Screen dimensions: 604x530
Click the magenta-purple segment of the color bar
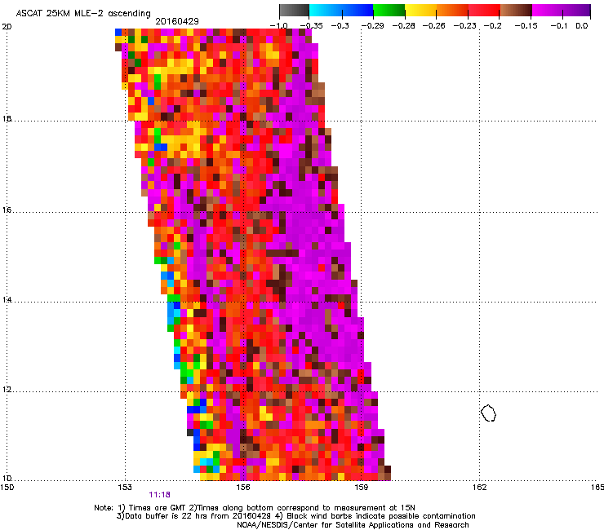pyautogui.click(x=561, y=10)
